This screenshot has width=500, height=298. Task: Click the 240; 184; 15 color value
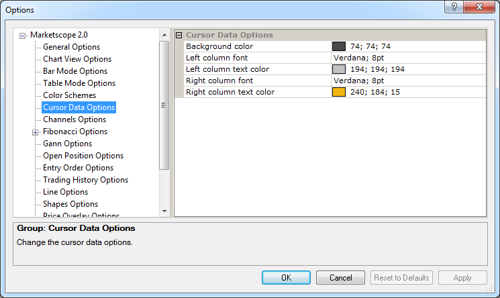[x=375, y=92]
